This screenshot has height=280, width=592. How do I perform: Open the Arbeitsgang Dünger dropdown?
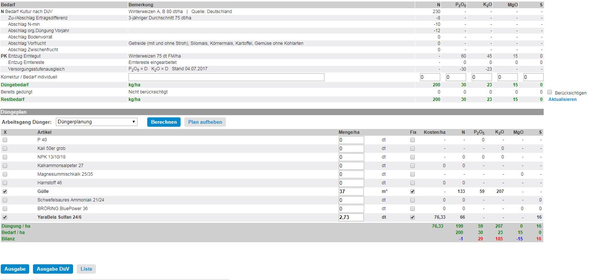pos(97,122)
